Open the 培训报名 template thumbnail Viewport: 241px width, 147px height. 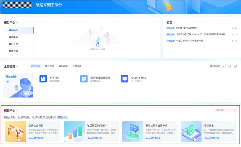191,132
